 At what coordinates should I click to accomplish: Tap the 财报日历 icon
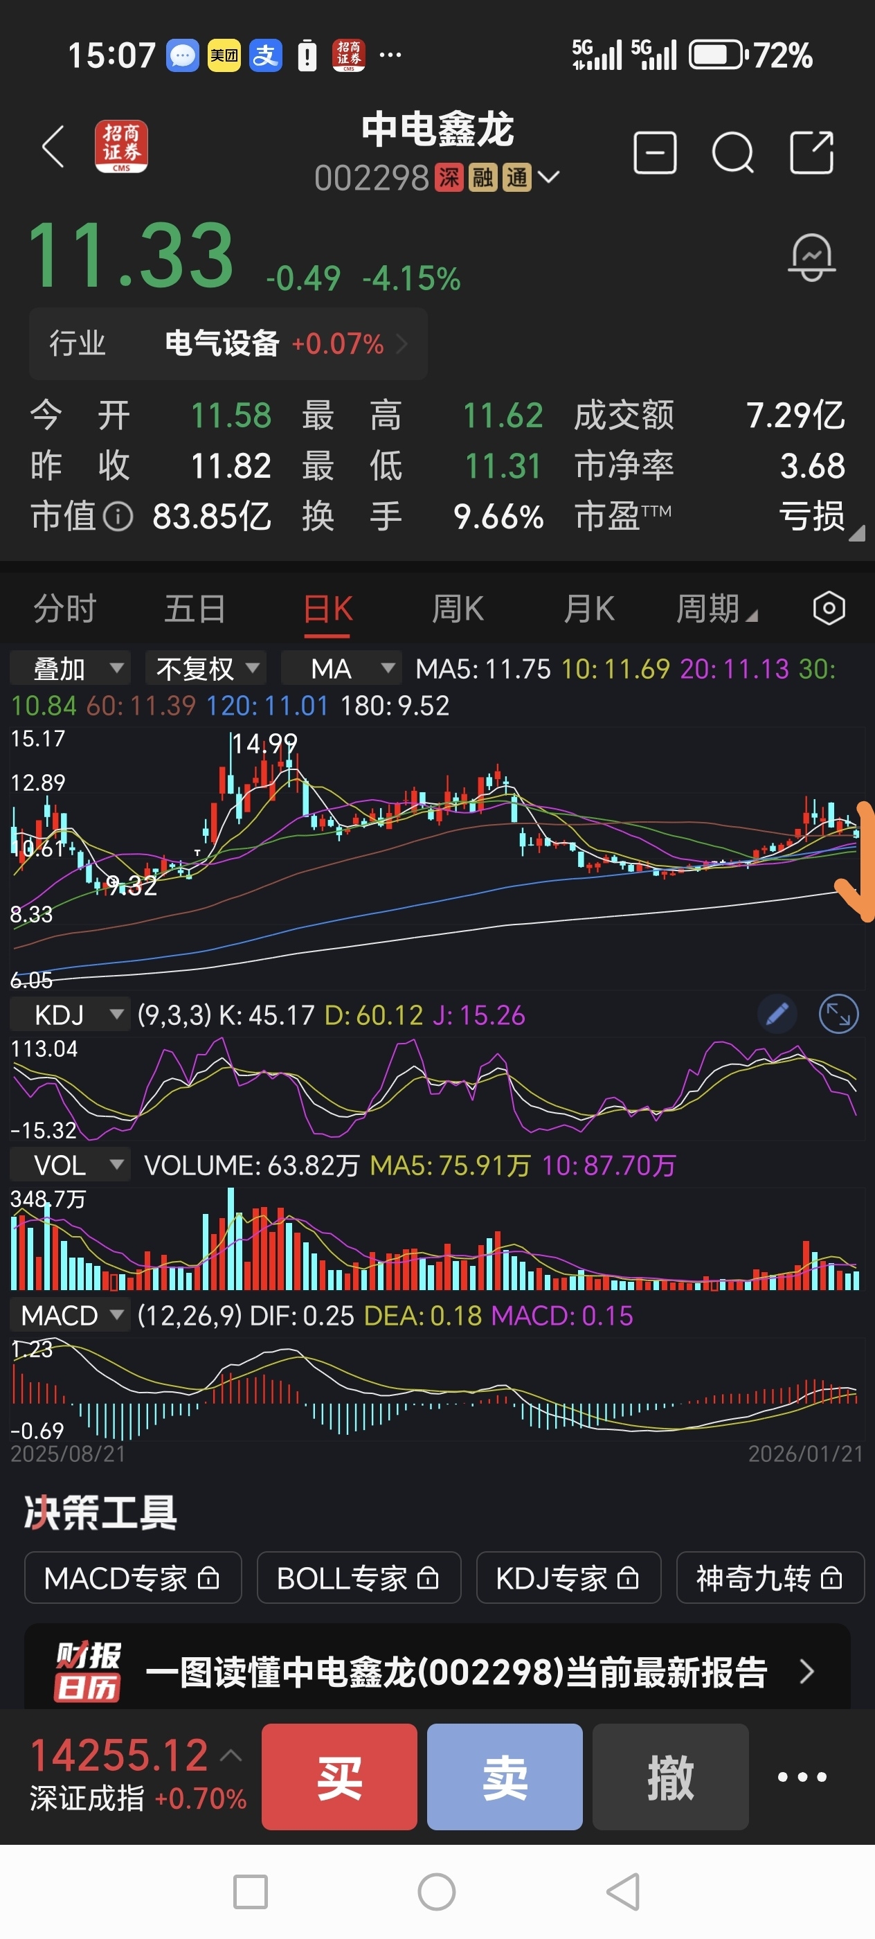(87, 1671)
